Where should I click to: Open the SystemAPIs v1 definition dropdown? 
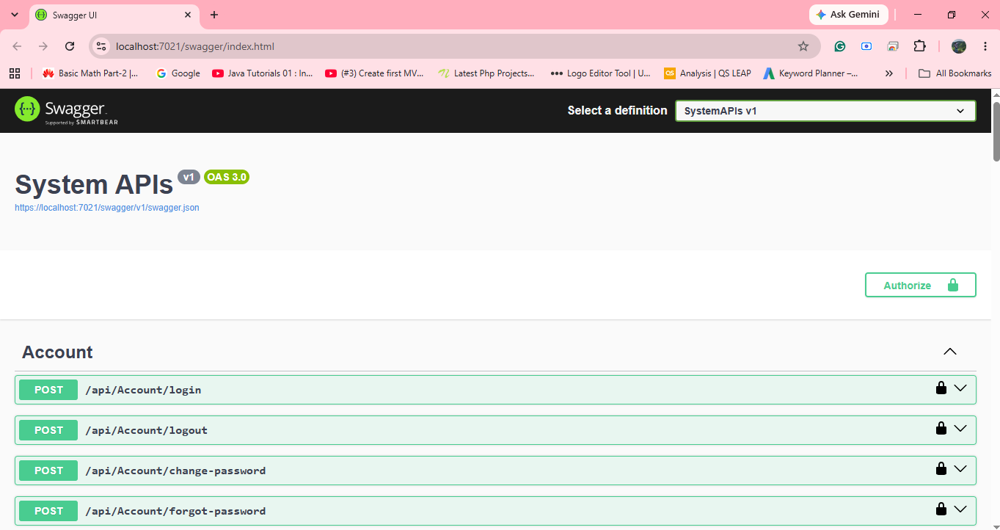[x=825, y=111]
